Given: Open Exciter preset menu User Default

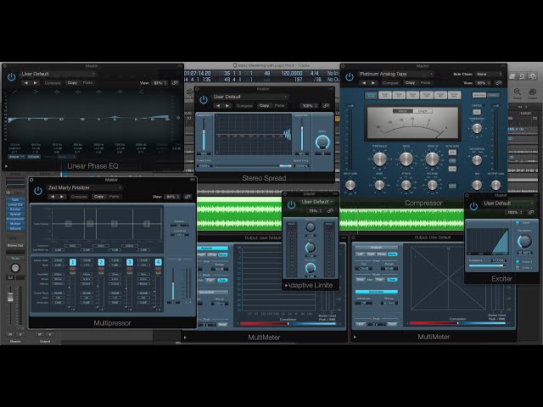Looking at the screenshot, I should click(x=508, y=203).
